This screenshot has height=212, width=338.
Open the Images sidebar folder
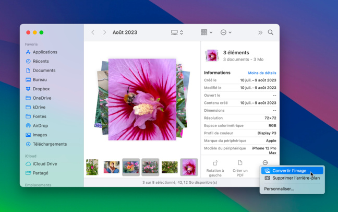[36, 135]
